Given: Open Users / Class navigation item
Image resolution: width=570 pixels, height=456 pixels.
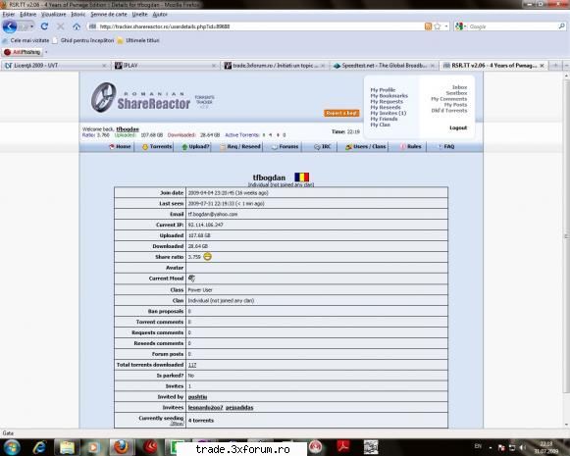Looking at the screenshot, I should [x=366, y=146].
